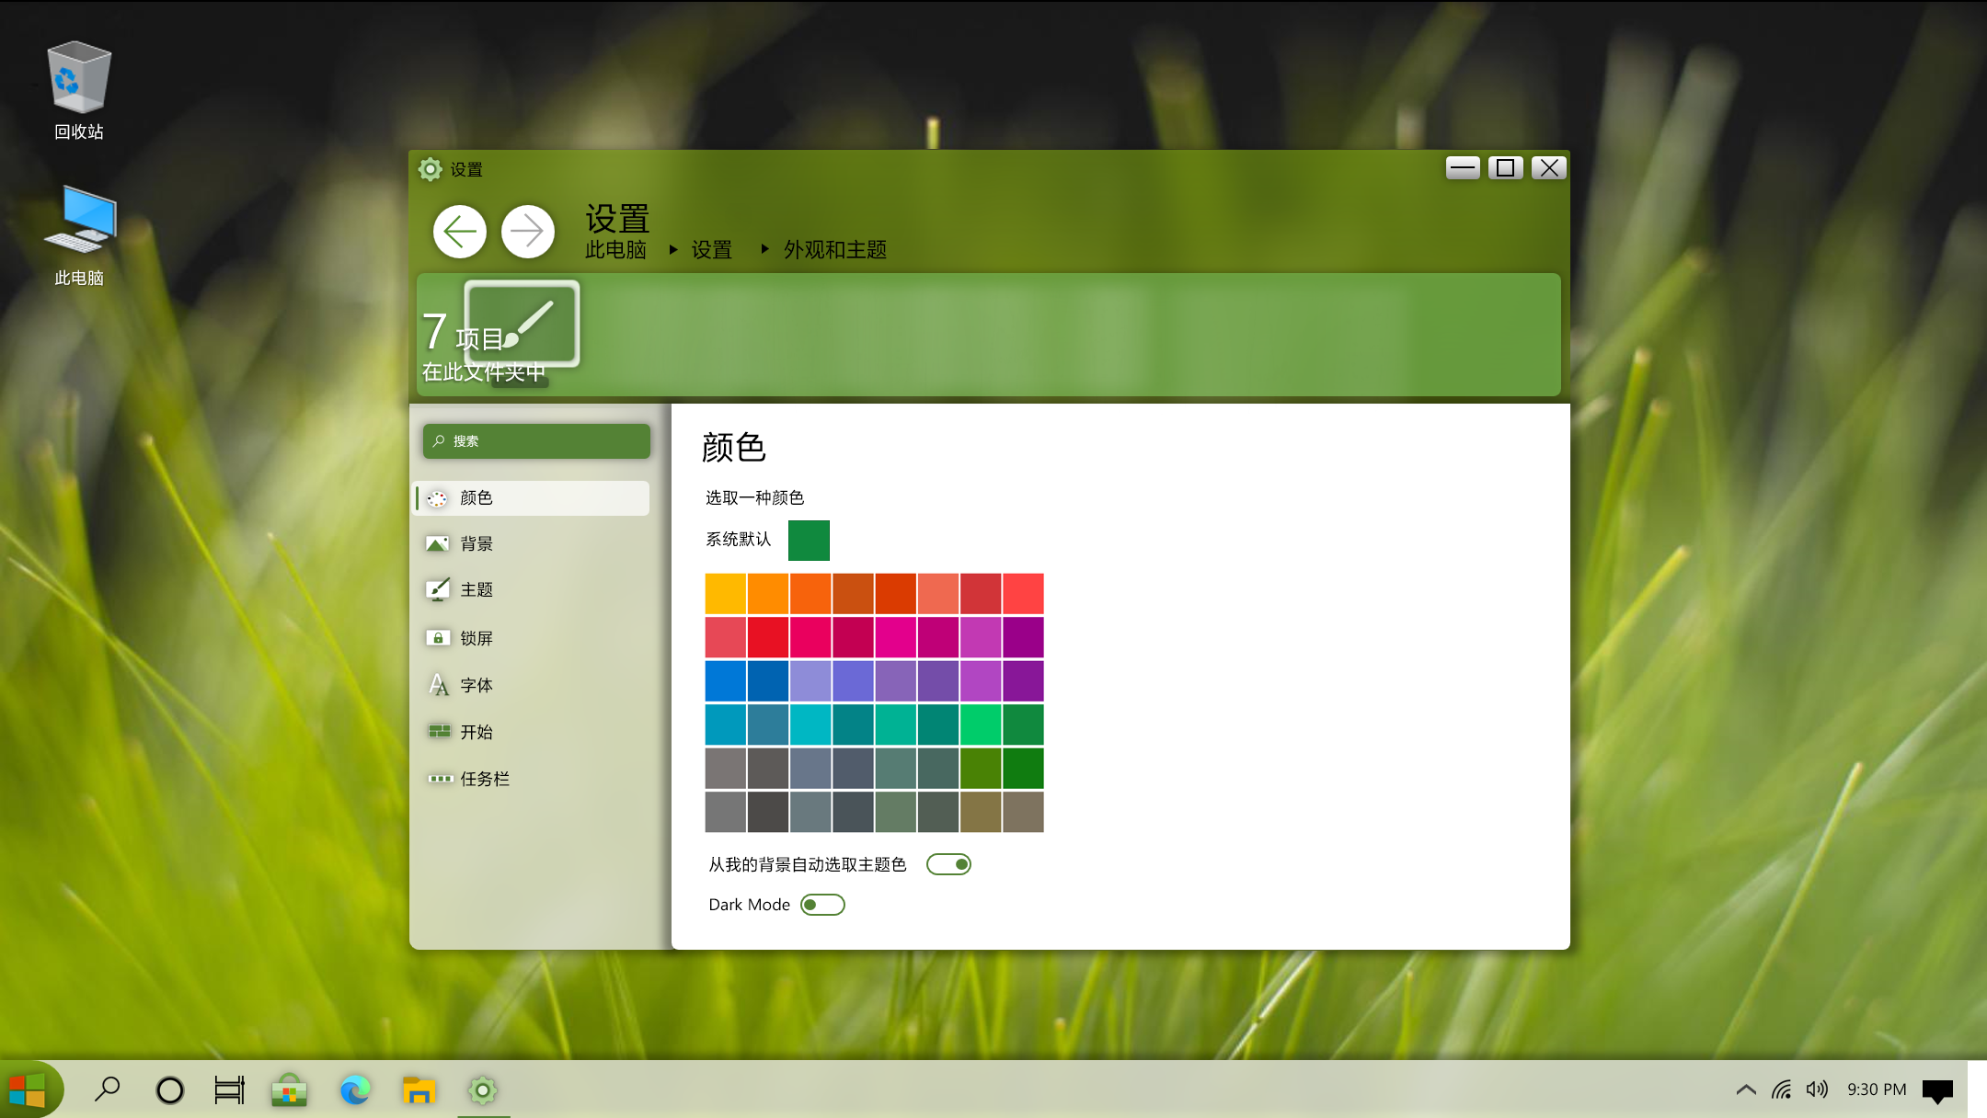Click the system default green swatch

[x=809, y=540]
